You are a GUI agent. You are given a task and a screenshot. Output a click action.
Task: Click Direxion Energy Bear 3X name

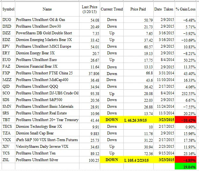(47, 53)
